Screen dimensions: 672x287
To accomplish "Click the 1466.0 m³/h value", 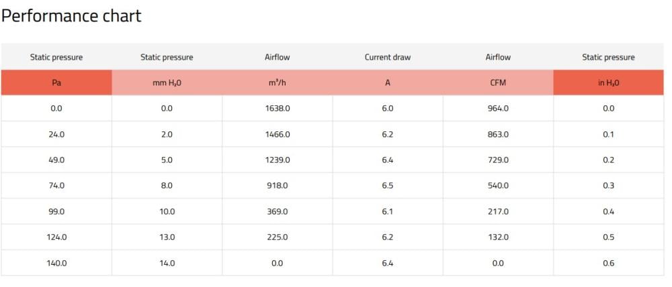I will [278, 134].
